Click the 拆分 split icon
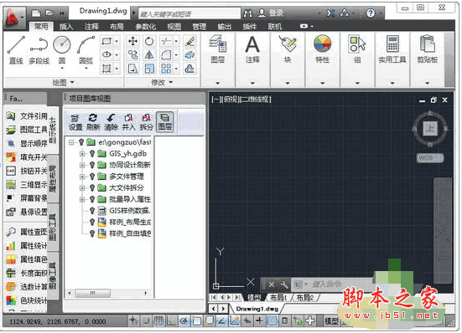This screenshot has width=462, height=333. click(146, 122)
